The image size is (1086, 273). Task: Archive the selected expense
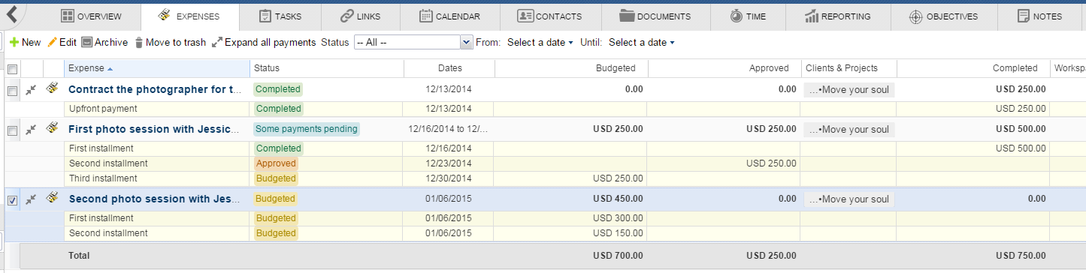pyautogui.click(x=104, y=43)
